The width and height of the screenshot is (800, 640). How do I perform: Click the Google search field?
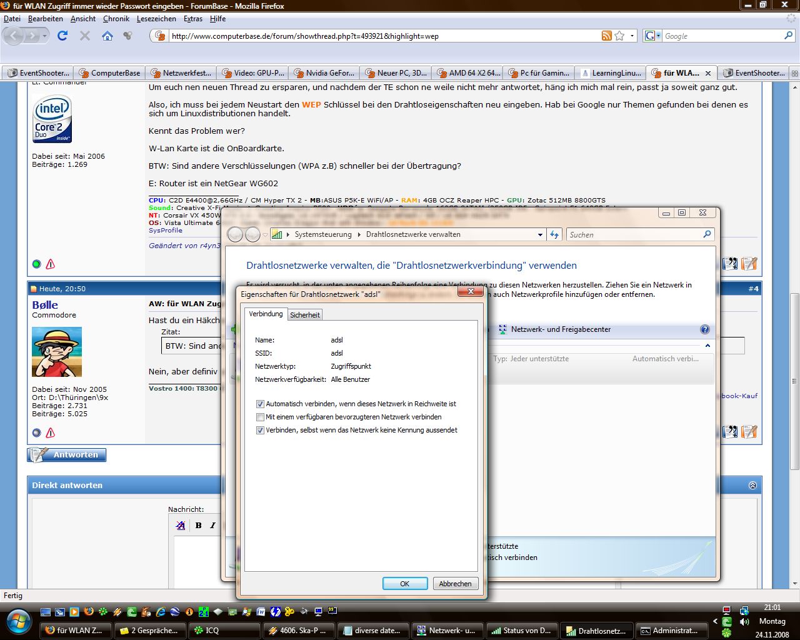[x=722, y=36]
